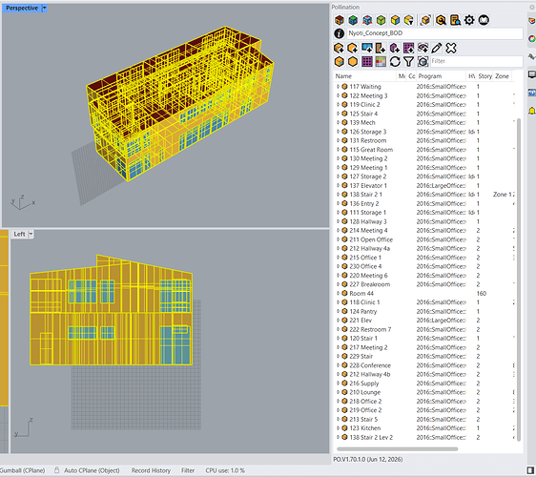Toggle Auto CPlane (Object) in status bar
This screenshot has width=536, height=477.
[92, 470]
